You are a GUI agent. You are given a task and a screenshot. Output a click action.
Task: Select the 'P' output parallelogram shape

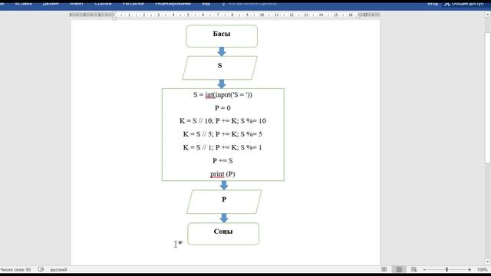[x=224, y=202]
